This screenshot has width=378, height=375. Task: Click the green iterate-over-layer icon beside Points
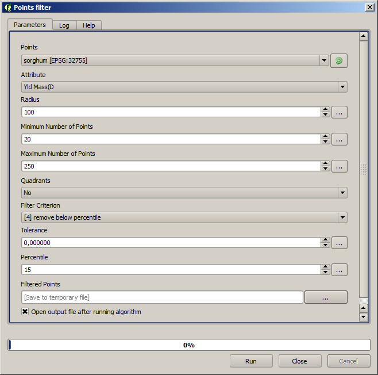pyautogui.click(x=338, y=60)
